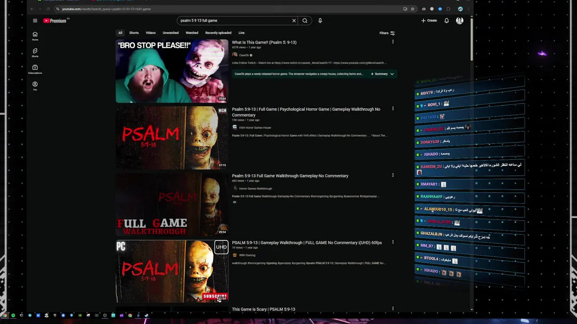Open 'This Game is Scary' video title

(263, 309)
